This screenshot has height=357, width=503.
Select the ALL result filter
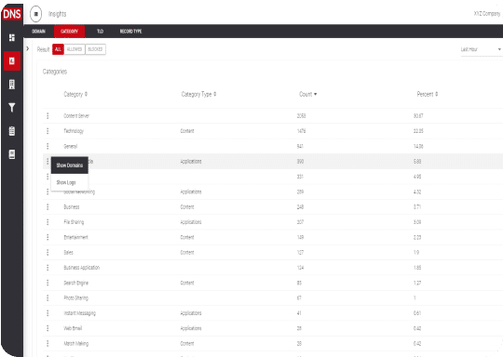coord(58,49)
